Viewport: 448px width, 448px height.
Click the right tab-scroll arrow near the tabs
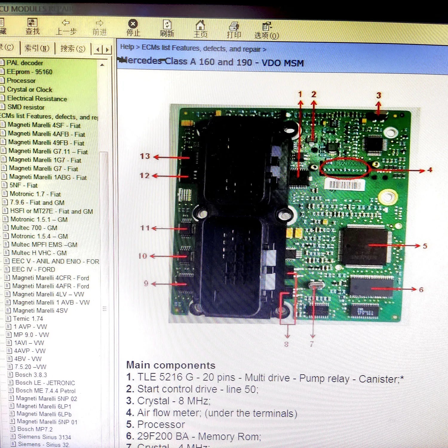pyautogui.click(x=107, y=48)
